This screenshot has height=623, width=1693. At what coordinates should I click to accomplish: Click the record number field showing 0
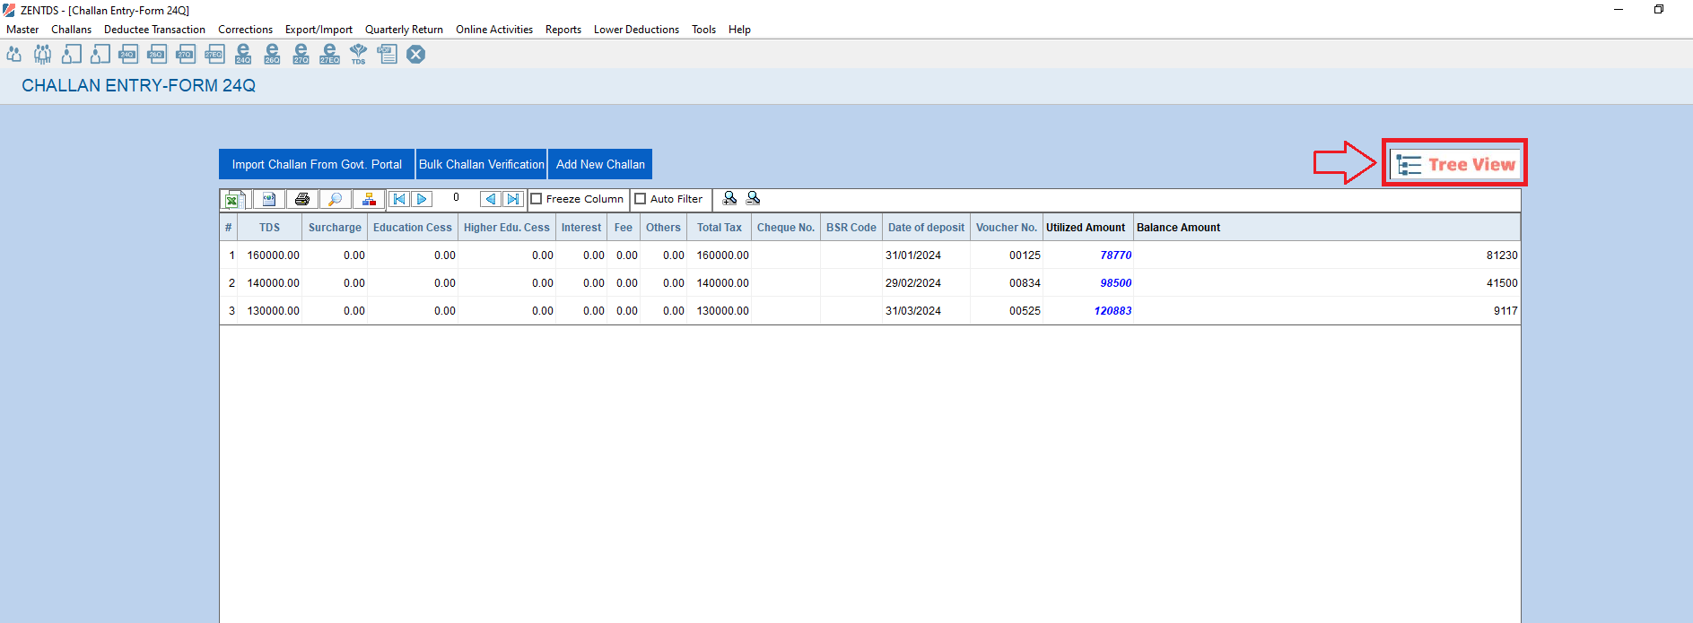[x=456, y=198]
